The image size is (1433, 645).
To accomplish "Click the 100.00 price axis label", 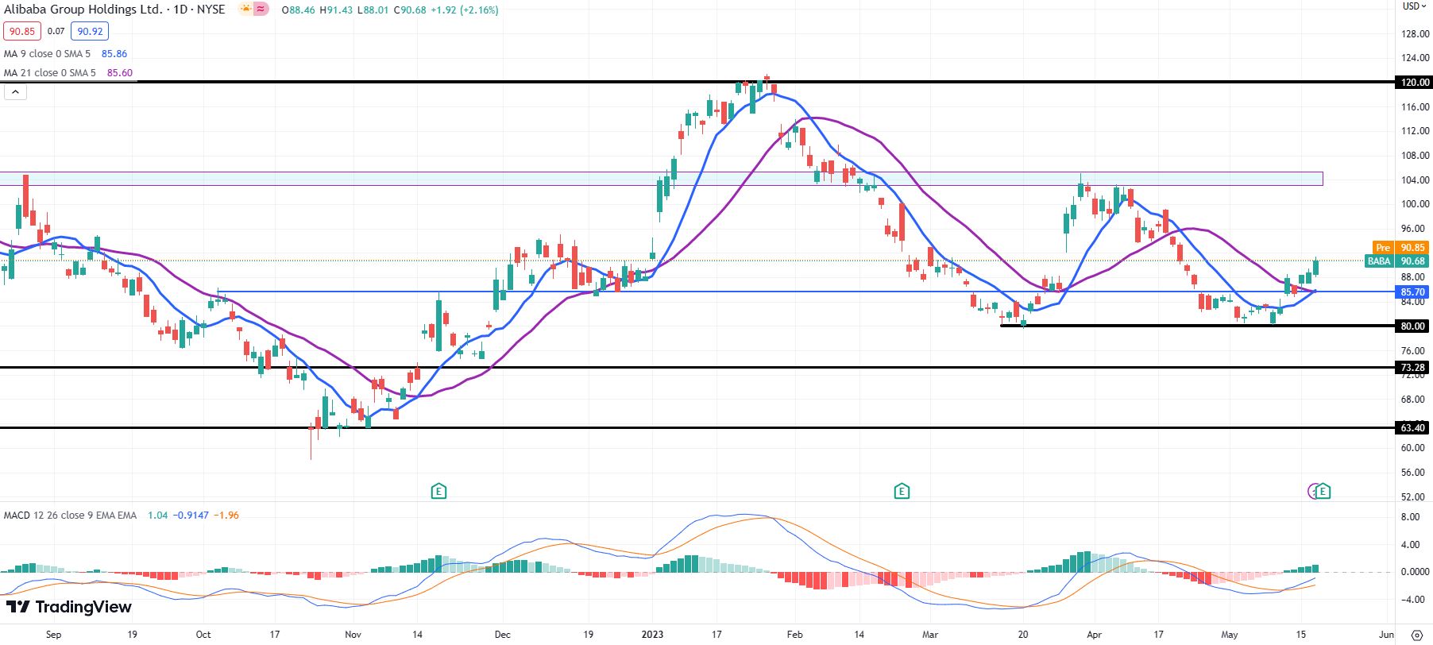I will (1415, 204).
